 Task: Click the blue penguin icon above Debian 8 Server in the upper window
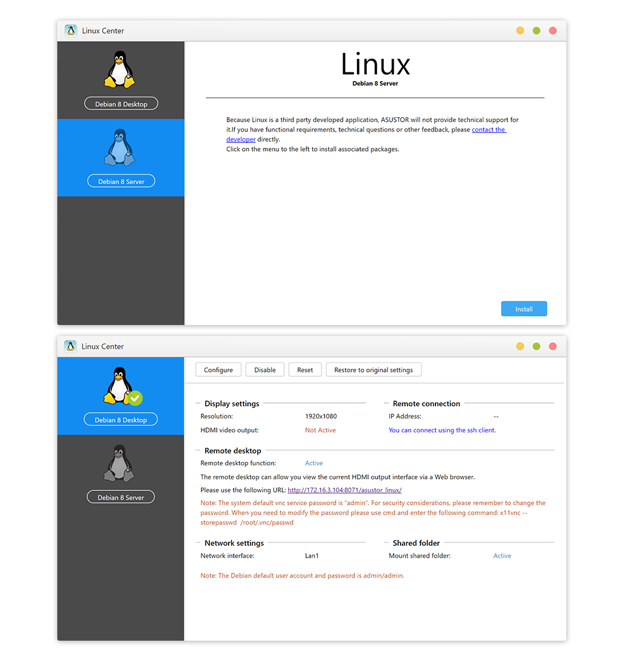[120, 147]
